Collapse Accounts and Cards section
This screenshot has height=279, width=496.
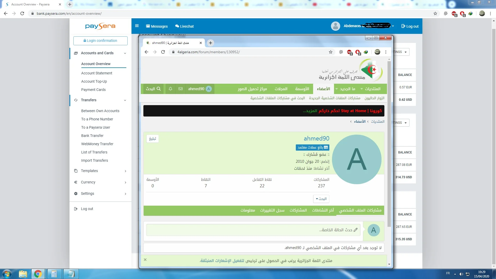tap(125, 53)
